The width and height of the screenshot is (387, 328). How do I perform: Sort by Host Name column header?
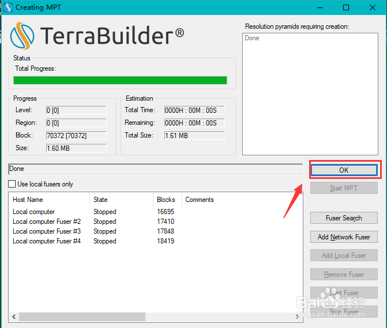point(49,200)
